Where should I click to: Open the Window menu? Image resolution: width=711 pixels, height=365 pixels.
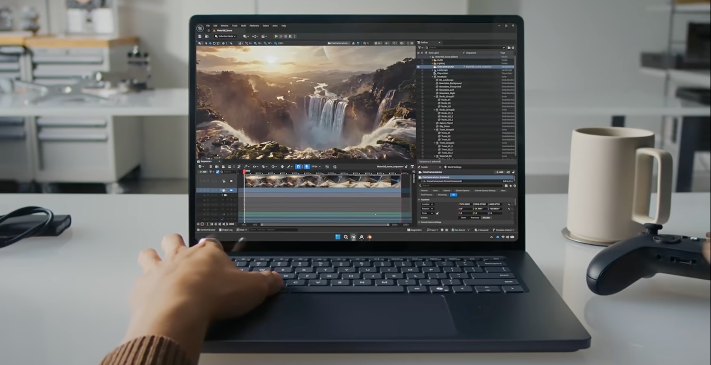[225, 26]
